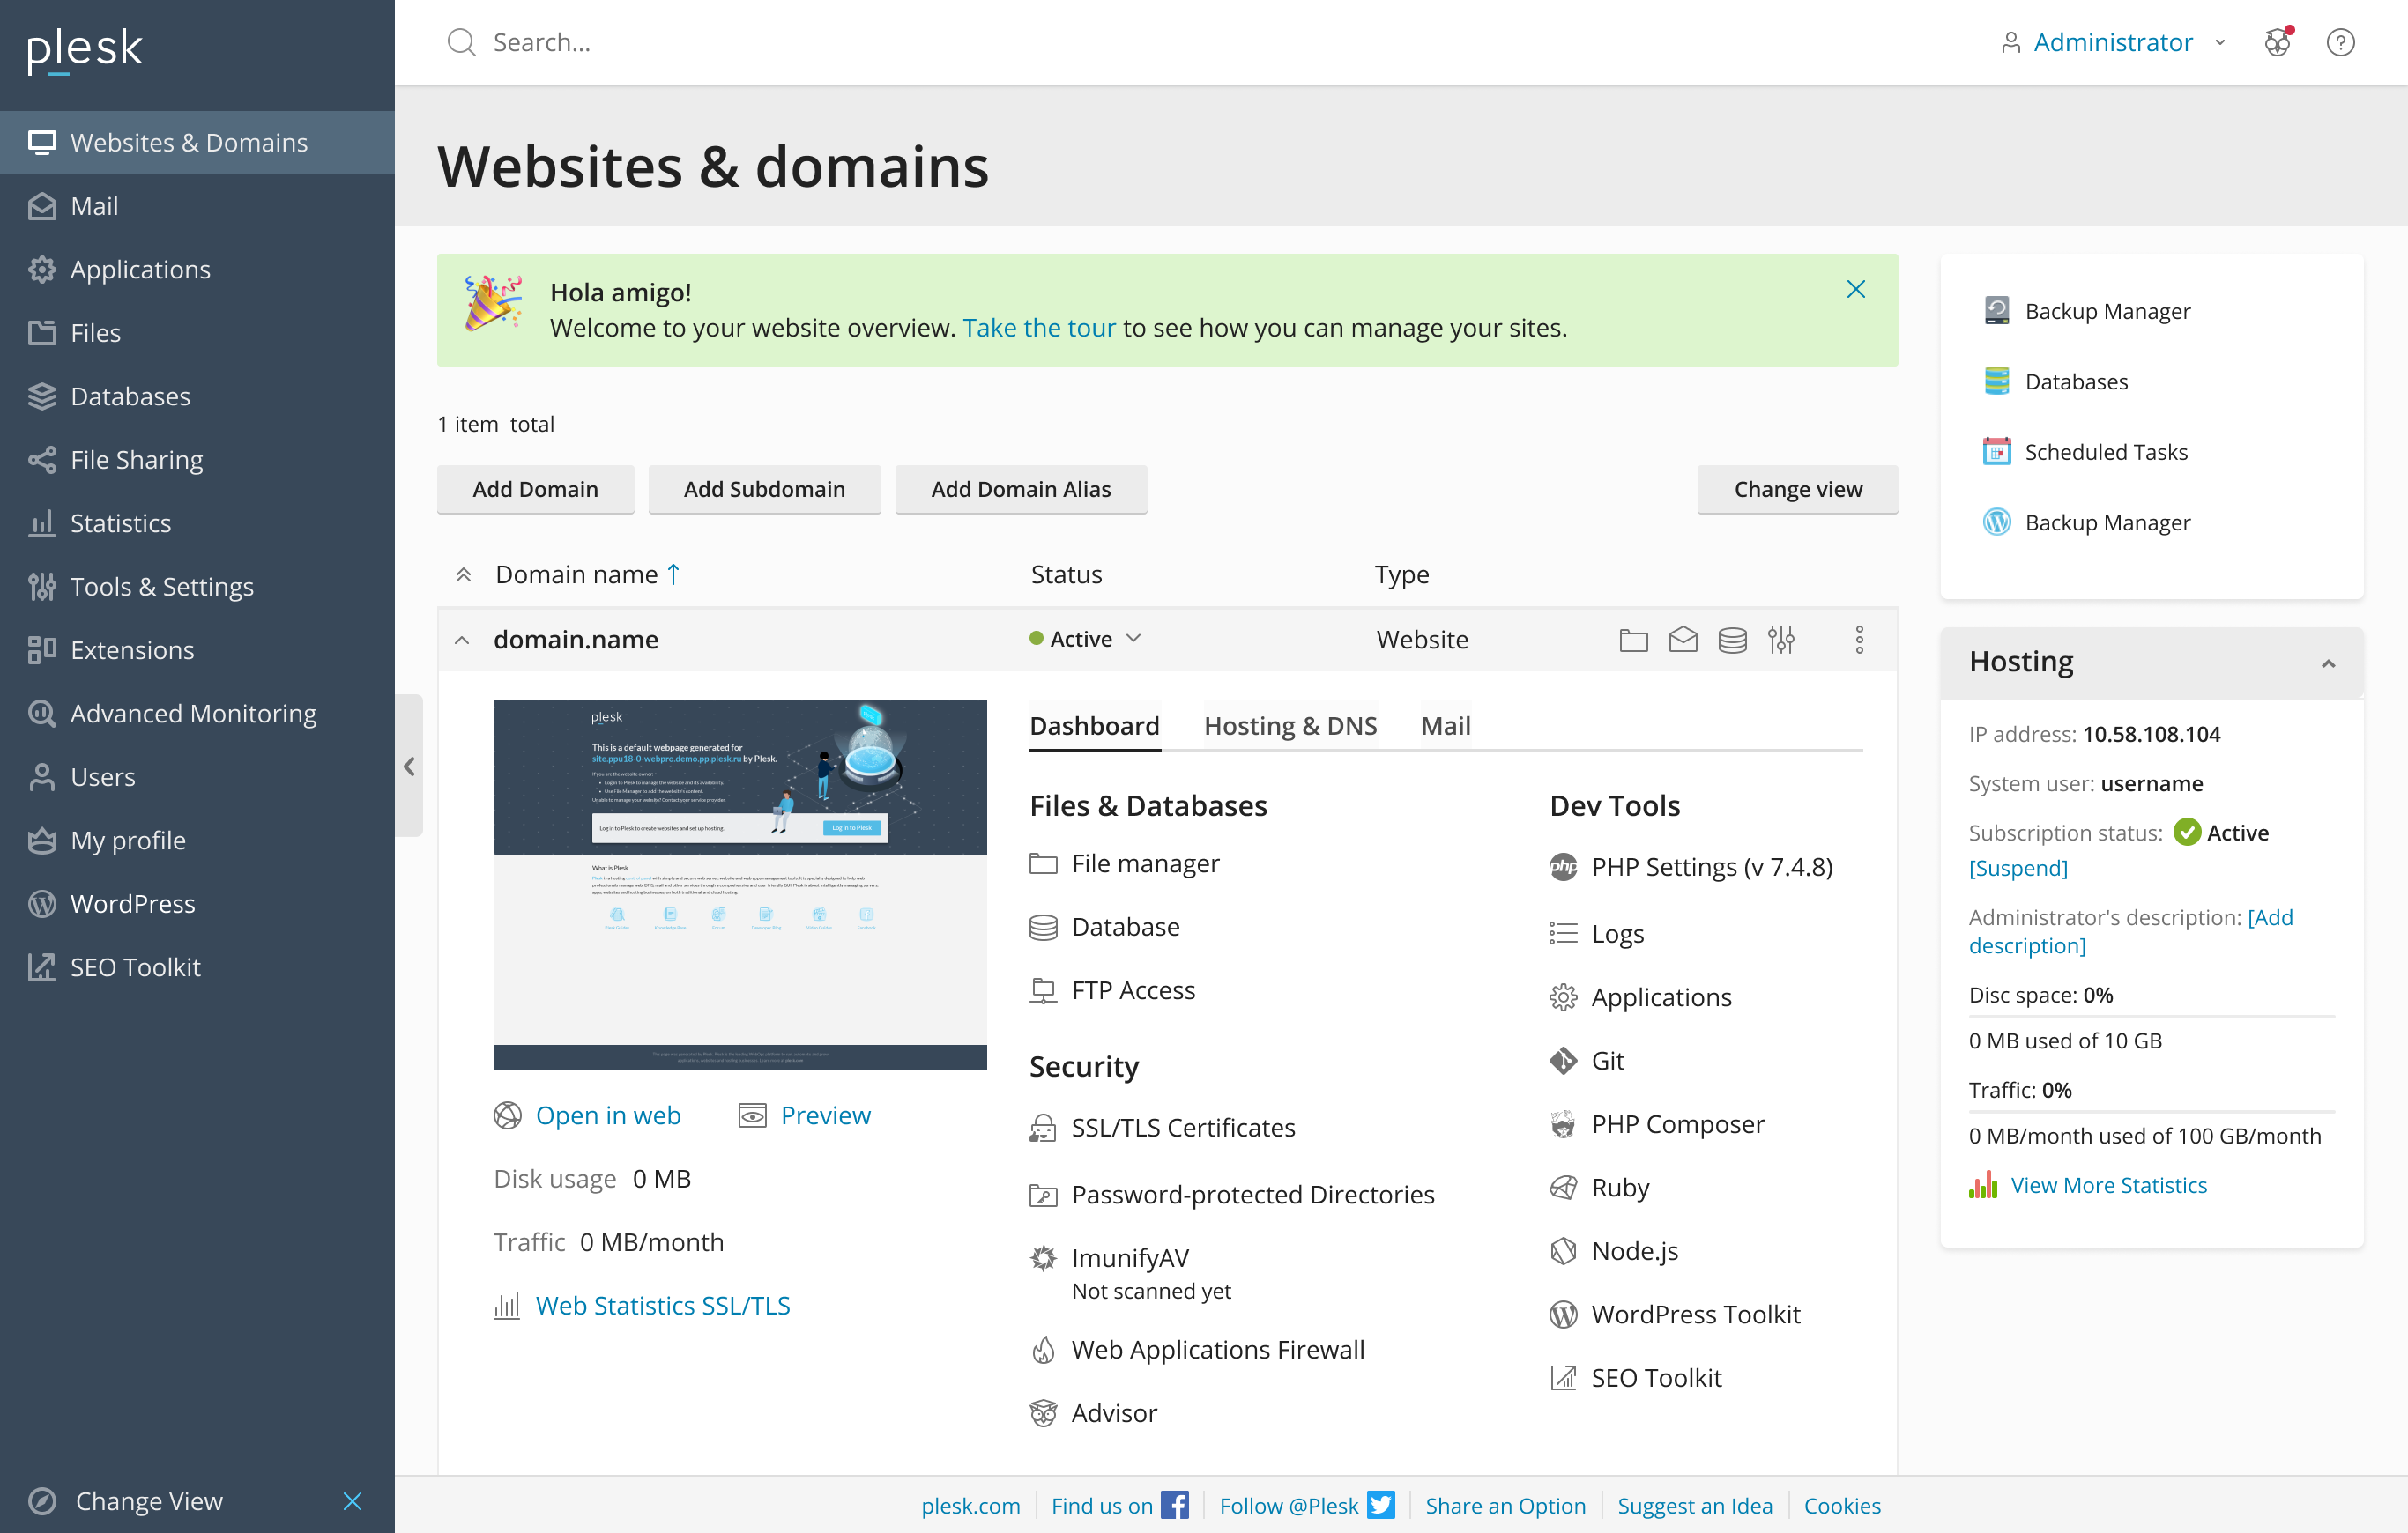Click the Web Statistics SSL/TLS link
Screen dimensions: 2408x1533
tap(642, 1305)
